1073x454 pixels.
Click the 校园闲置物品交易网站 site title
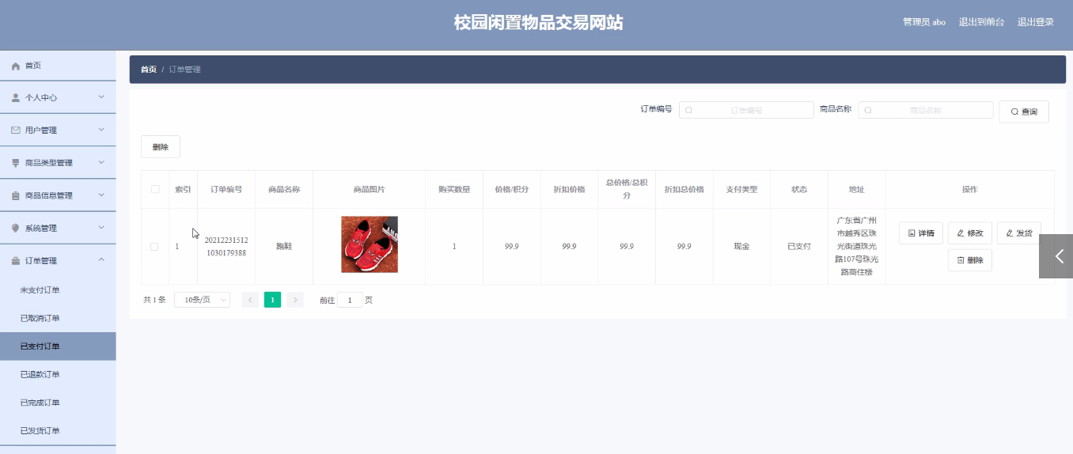click(538, 23)
